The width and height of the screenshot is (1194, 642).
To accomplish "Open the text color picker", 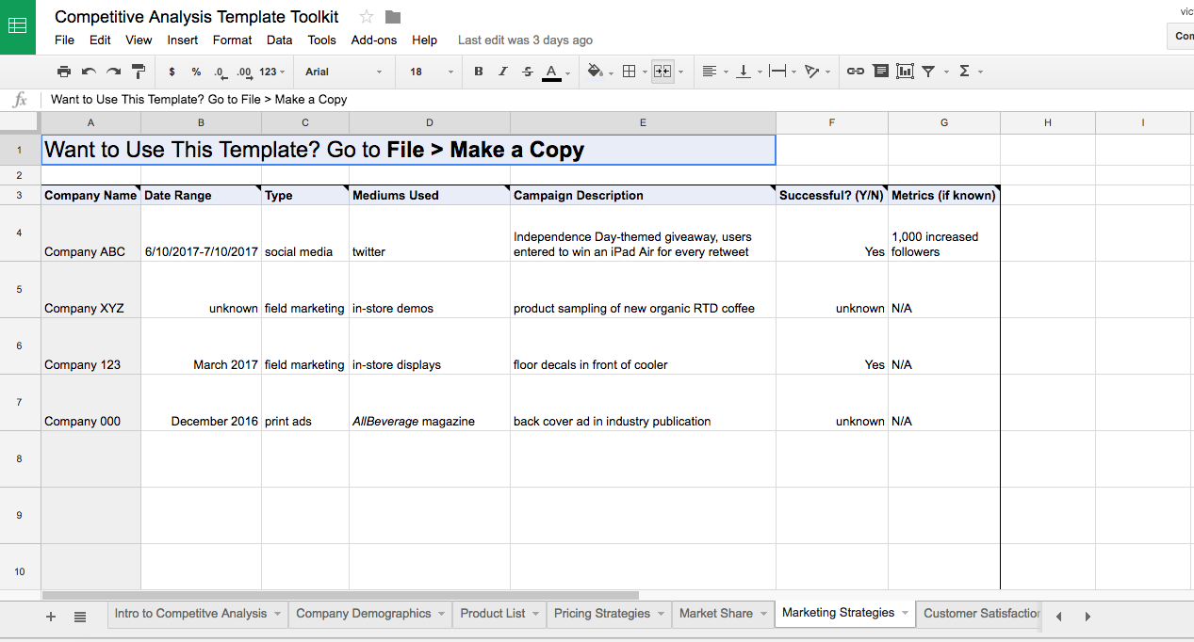I will point(552,72).
